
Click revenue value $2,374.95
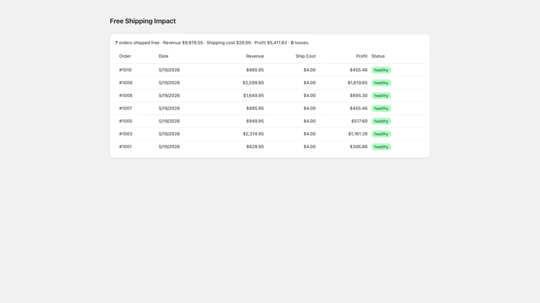[x=254, y=133]
